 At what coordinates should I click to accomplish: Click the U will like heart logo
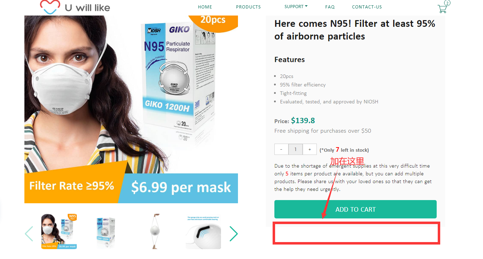[50, 7]
